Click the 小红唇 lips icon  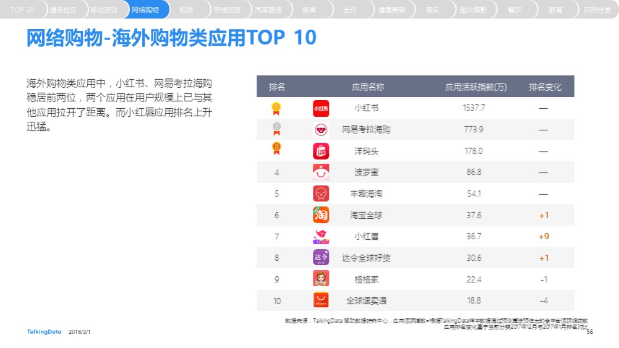(x=321, y=237)
